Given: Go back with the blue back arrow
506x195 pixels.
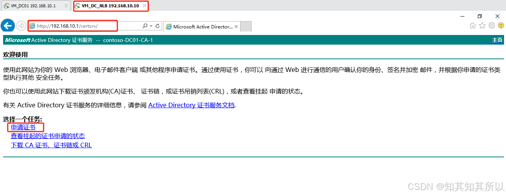Looking at the screenshot, I should [8, 26].
